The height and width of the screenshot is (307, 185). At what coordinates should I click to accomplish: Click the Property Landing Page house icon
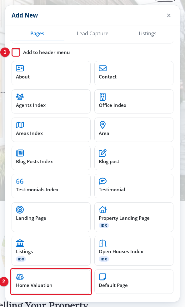pos(102,210)
